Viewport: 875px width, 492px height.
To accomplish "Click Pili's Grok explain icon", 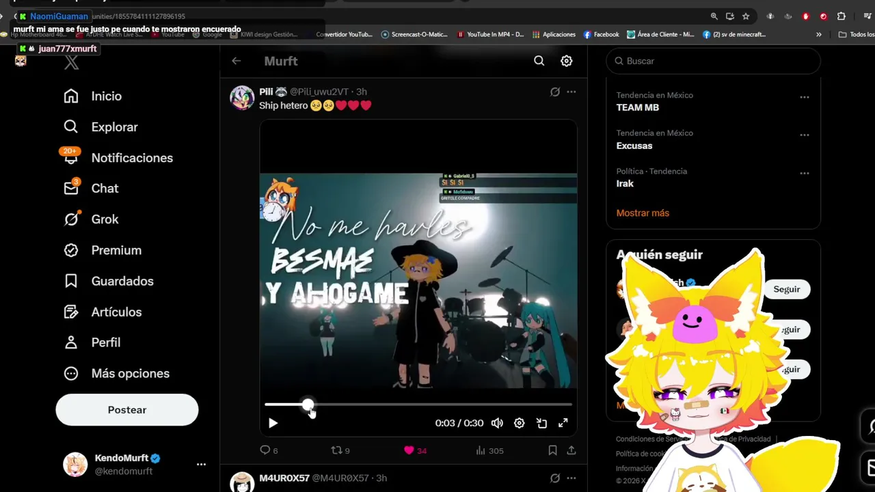I will click(x=555, y=92).
